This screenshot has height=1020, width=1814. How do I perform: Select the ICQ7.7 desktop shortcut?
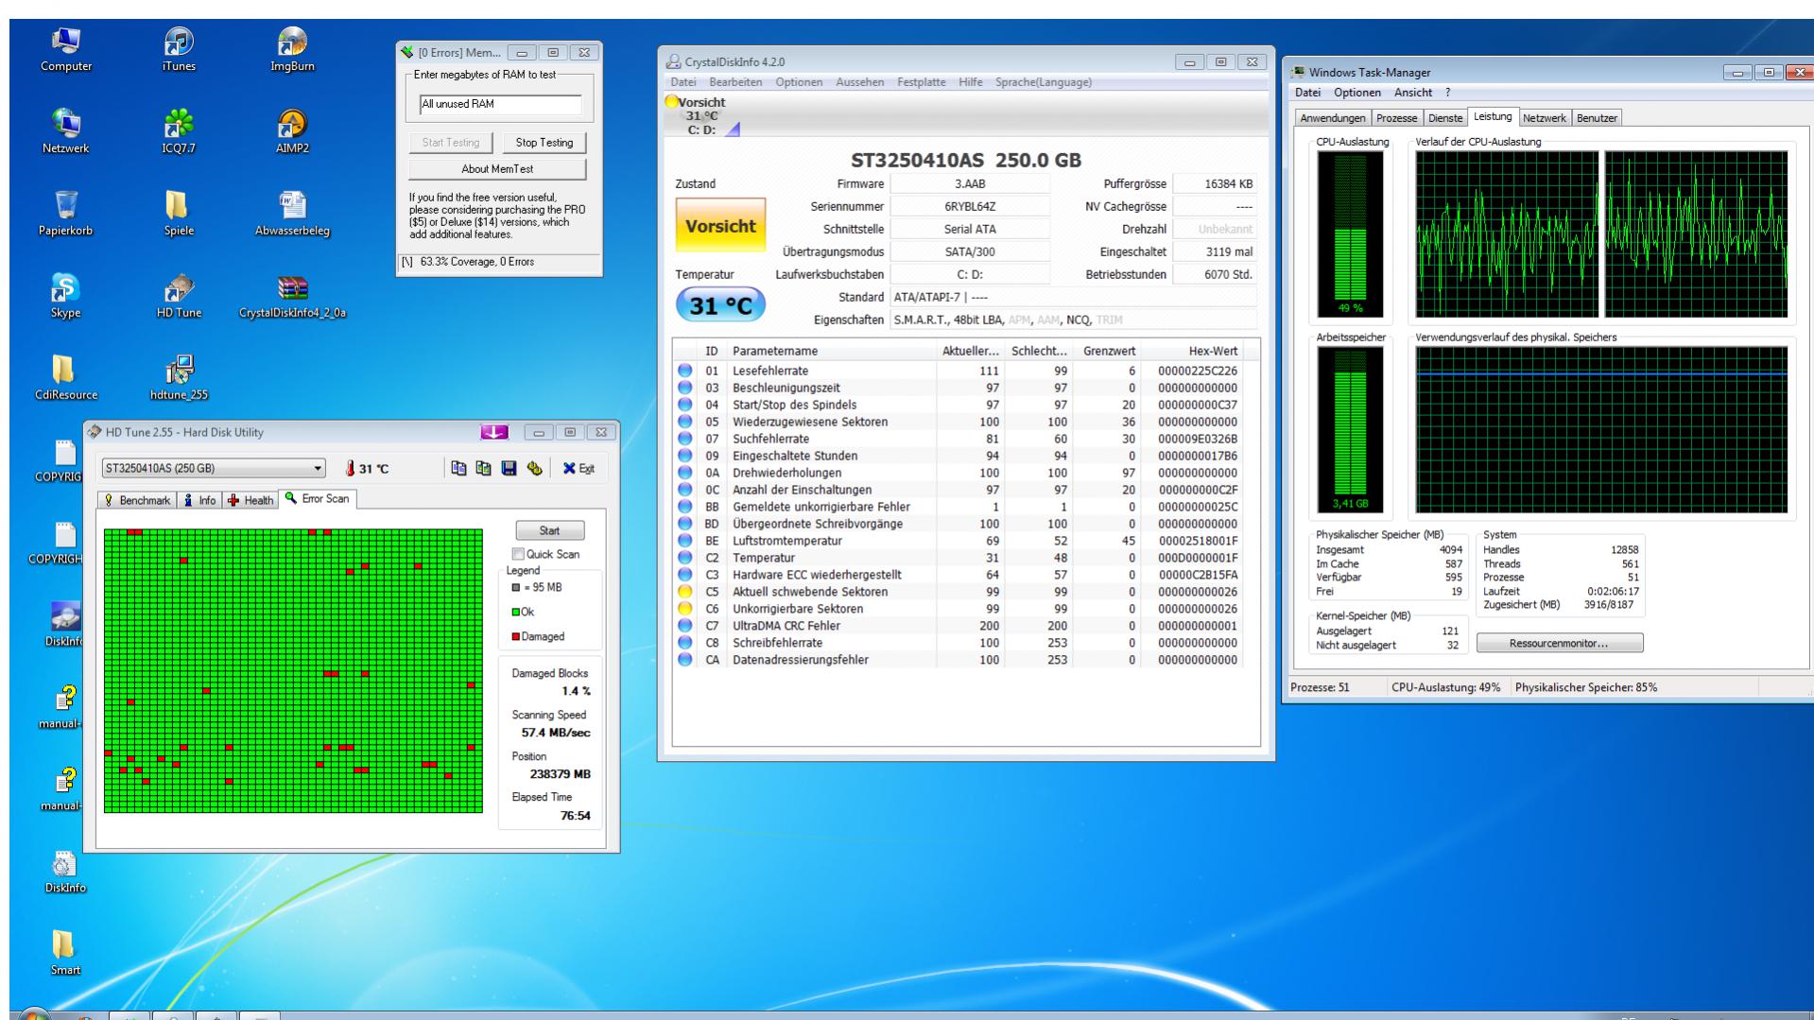(x=179, y=132)
